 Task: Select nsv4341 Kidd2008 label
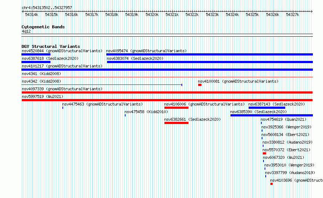click(41, 74)
